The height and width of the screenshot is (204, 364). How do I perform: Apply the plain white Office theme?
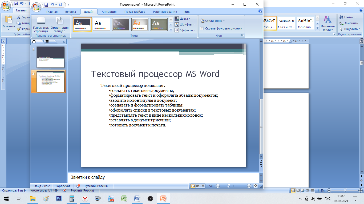[x=102, y=24]
